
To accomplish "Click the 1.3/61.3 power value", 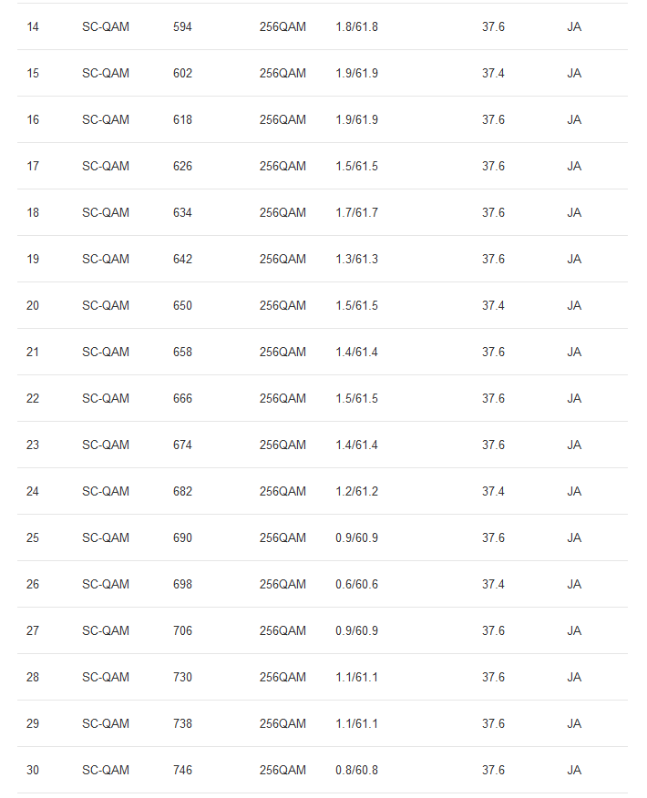I will click(x=356, y=260).
